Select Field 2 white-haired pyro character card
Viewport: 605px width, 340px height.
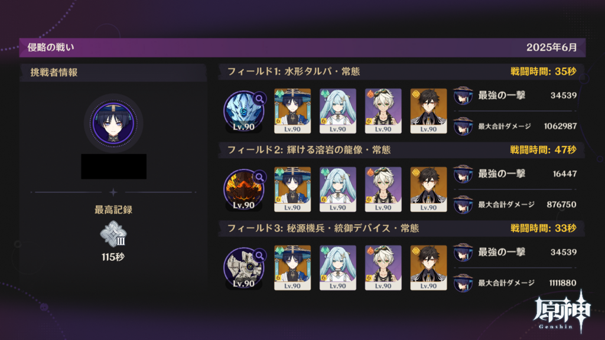click(x=383, y=189)
